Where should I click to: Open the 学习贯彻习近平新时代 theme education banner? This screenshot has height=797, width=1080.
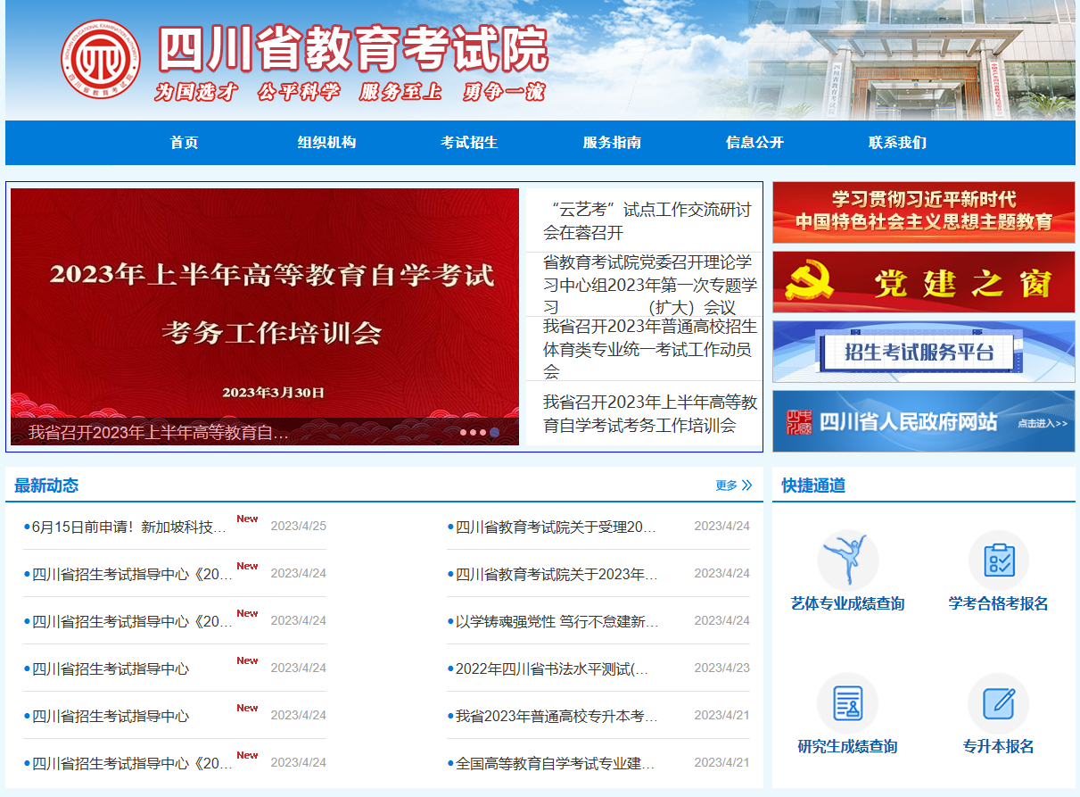click(923, 212)
